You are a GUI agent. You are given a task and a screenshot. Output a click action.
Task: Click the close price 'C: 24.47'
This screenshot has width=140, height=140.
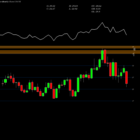tap(51, 9)
